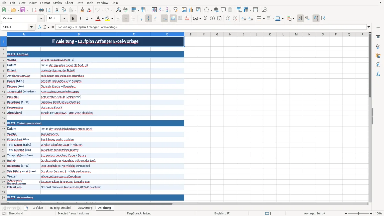This screenshot has height=216, width=384.
Task: Open the sidebar Properties panel
Action: click(x=378, y=37)
